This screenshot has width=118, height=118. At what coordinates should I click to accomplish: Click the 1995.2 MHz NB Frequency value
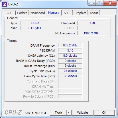[x=91, y=33]
